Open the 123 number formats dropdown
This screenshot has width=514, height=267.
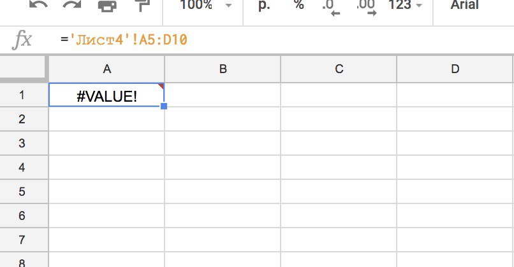point(405,6)
